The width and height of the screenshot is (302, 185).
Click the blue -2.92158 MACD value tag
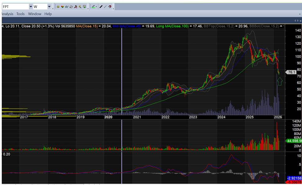point(294,178)
